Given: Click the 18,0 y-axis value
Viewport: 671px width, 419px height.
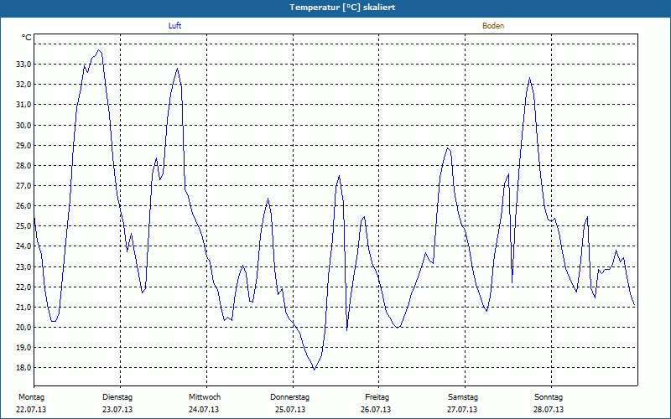Looking at the screenshot, I should click(24, 368).
